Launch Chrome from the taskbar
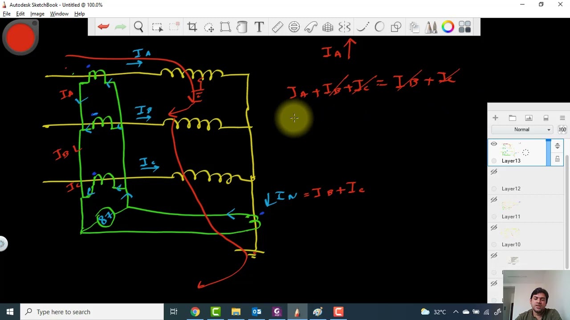This screenshot has height=320, width=570. [195, 312]
